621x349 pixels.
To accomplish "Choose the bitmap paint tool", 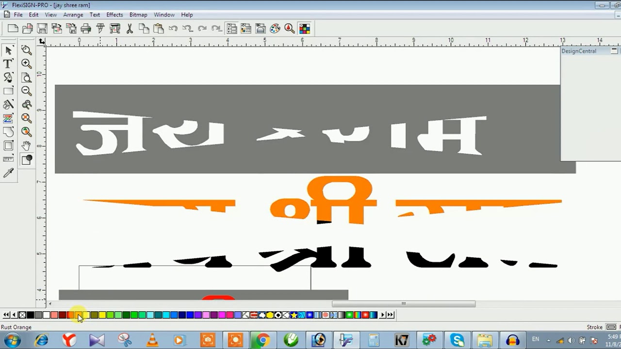I will click(x=8, y=105).
